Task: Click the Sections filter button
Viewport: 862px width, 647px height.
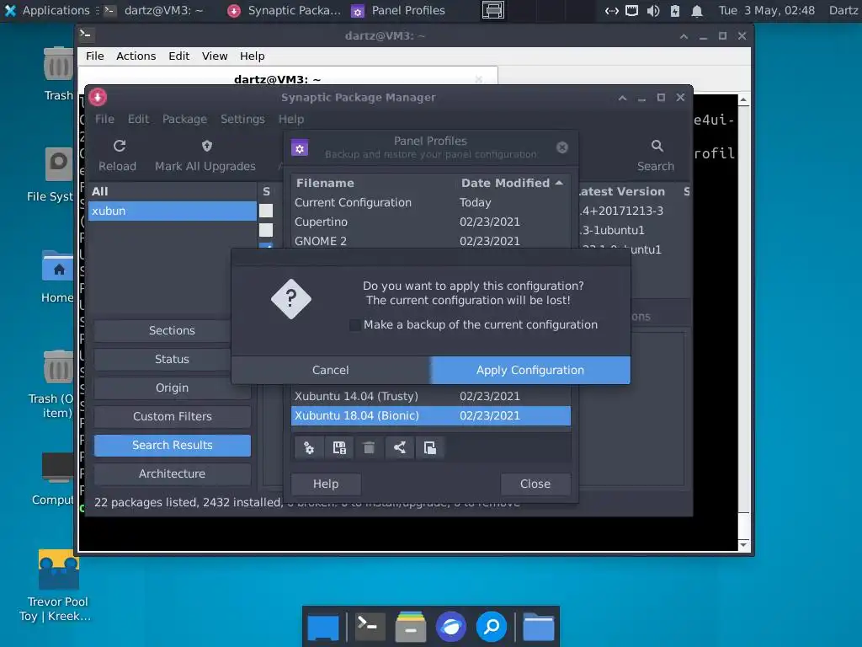Action: (x=172, y=330)
